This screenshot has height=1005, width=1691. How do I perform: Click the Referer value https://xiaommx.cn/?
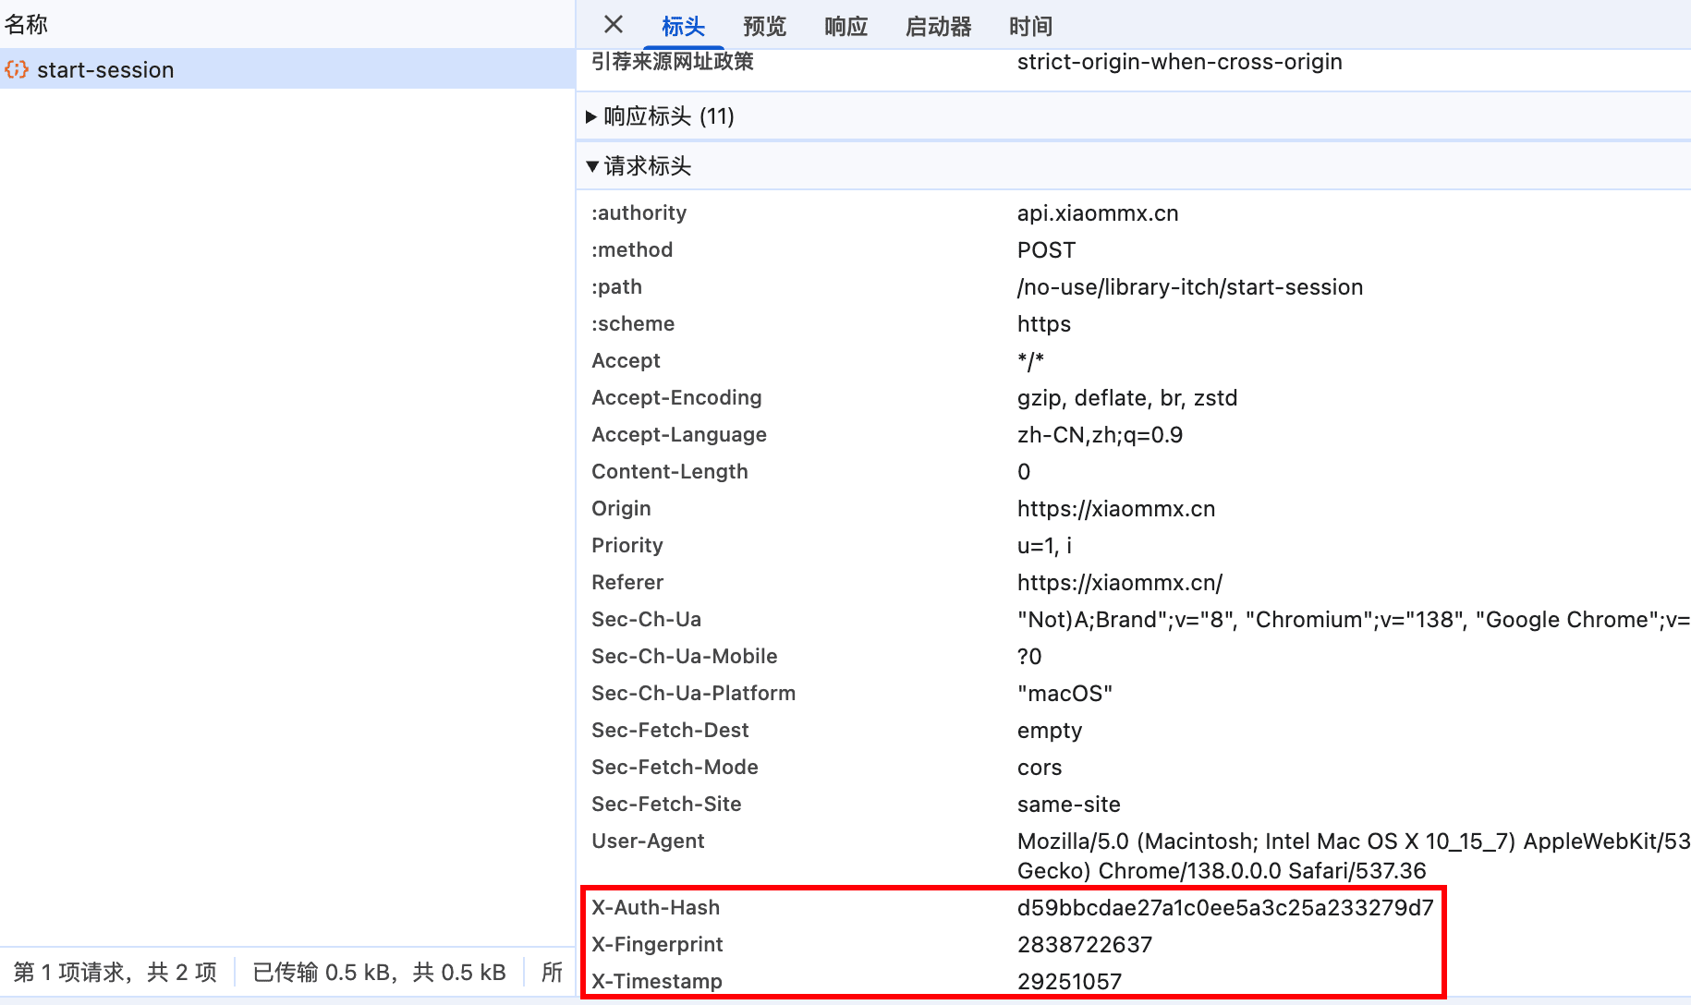pyautogui.click(x=1120, y=583)
